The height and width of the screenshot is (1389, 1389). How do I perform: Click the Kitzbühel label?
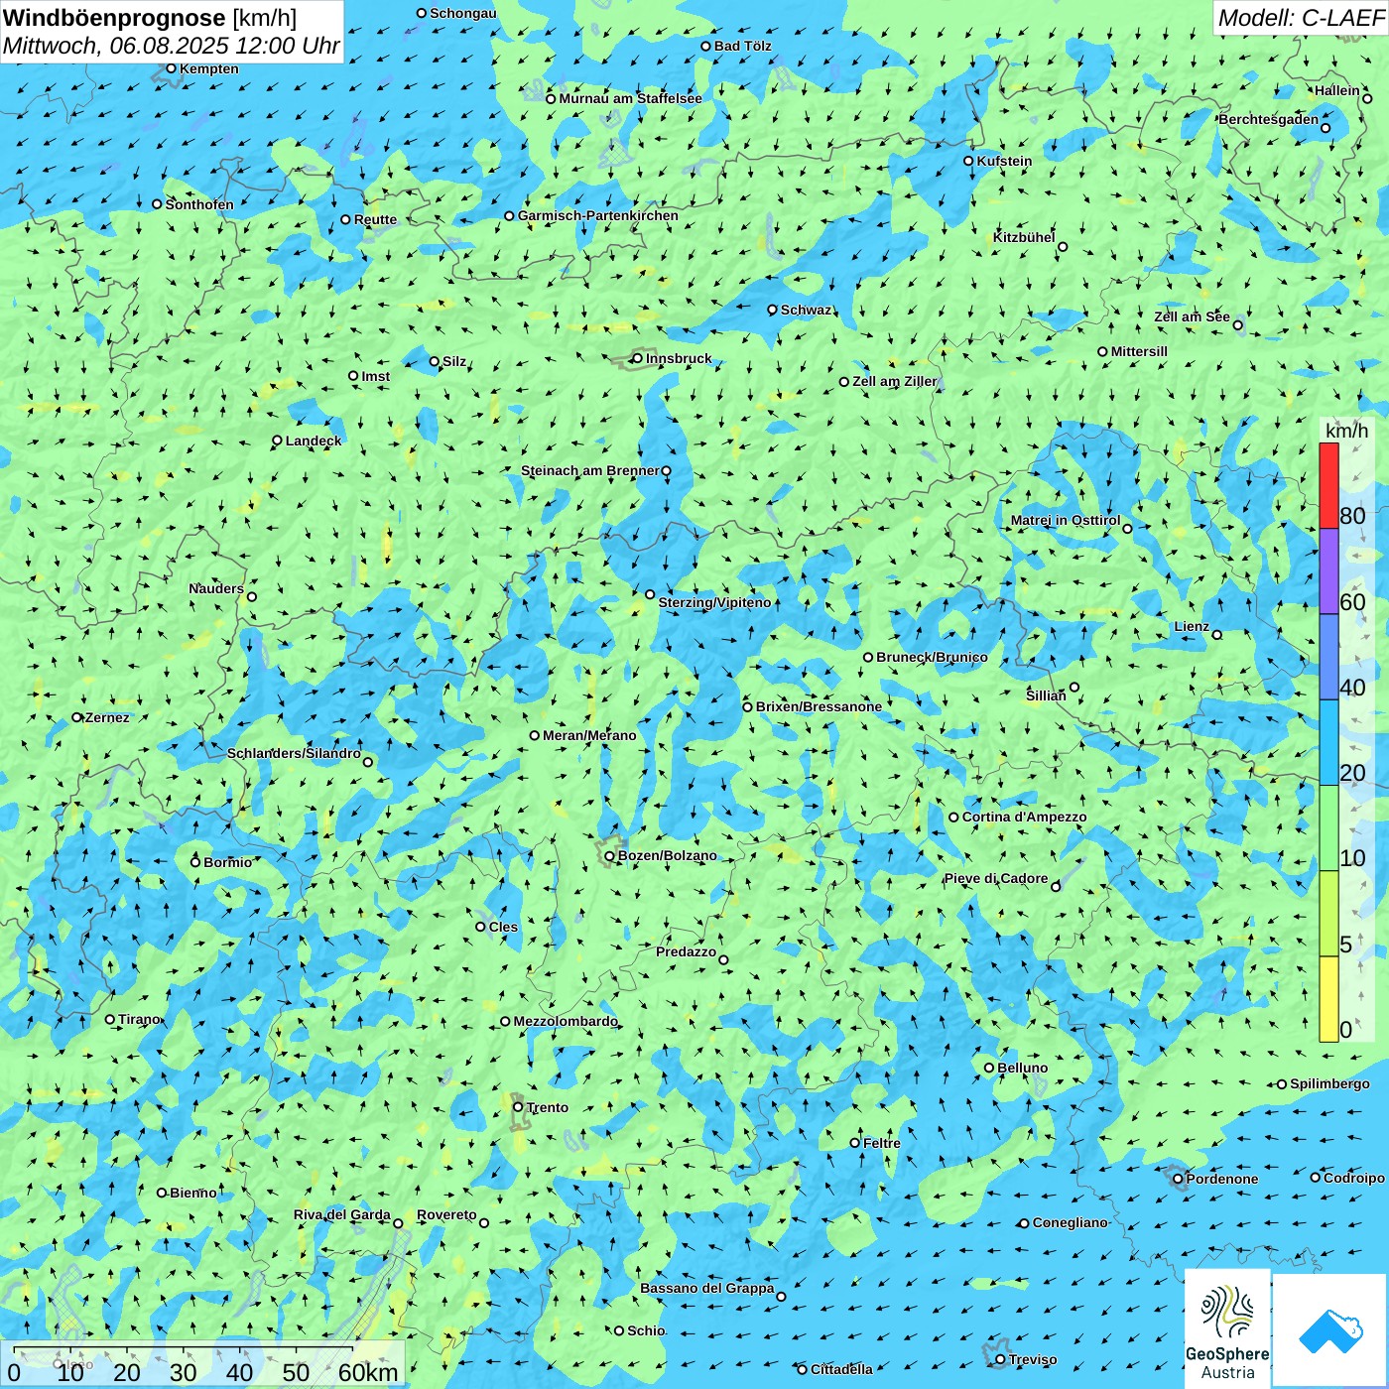[1024, 237]
